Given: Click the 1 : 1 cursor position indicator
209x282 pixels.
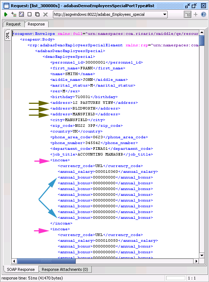Looking at the screenshot, I should tap(192, 278).
